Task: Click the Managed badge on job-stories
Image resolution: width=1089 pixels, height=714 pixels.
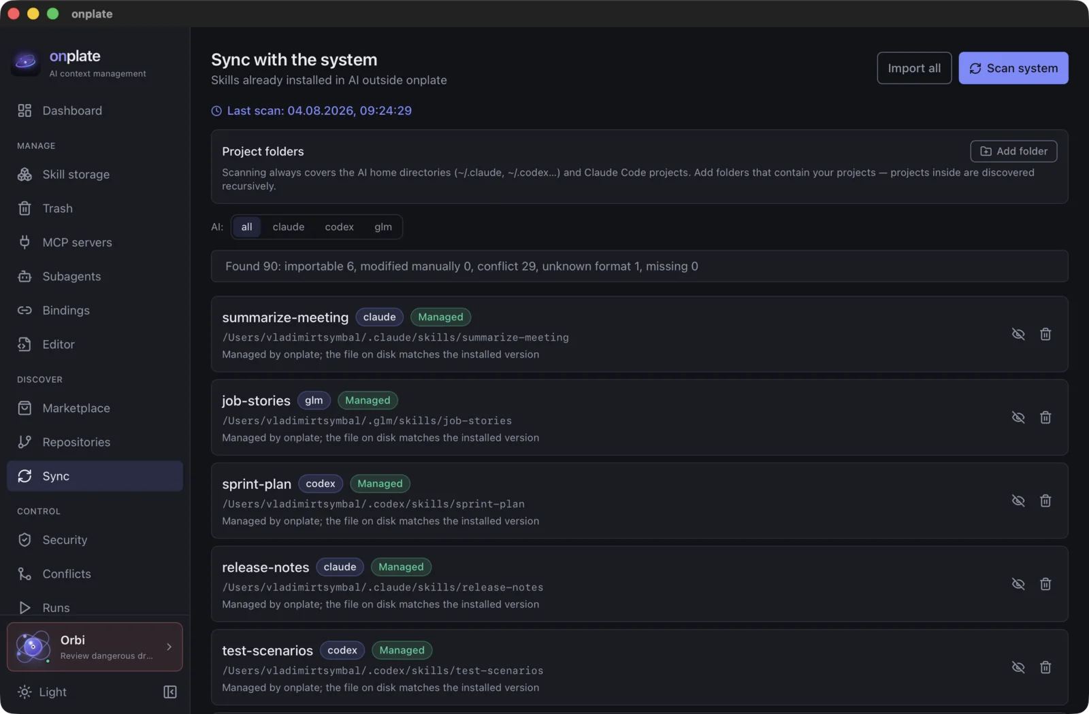Action: click(x=368, y=401)
